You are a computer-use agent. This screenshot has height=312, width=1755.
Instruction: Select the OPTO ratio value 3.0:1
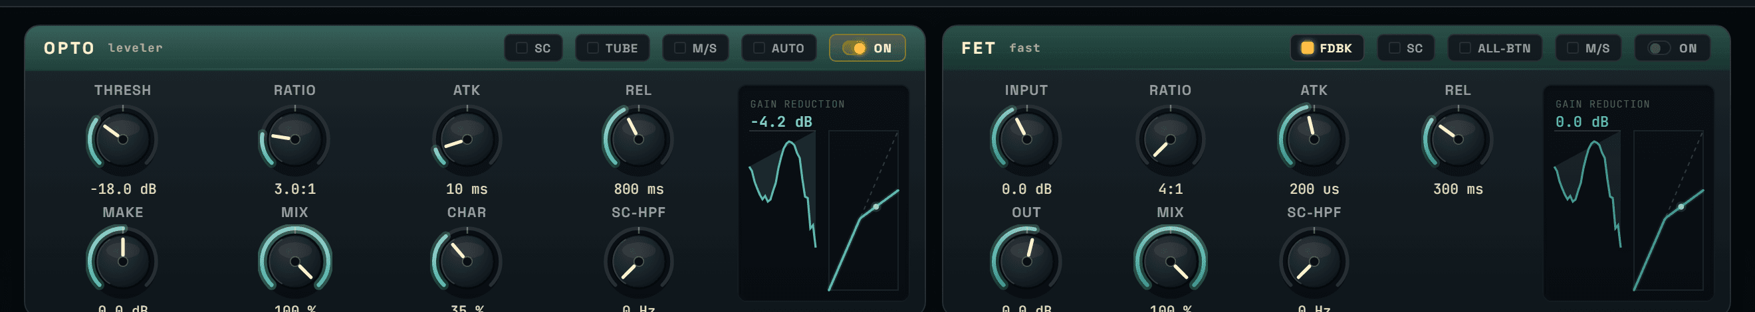pyautogui.click(x=295, y=189)
